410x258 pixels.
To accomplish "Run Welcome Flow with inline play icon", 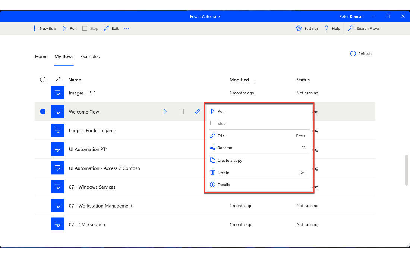I will point(165,112).
